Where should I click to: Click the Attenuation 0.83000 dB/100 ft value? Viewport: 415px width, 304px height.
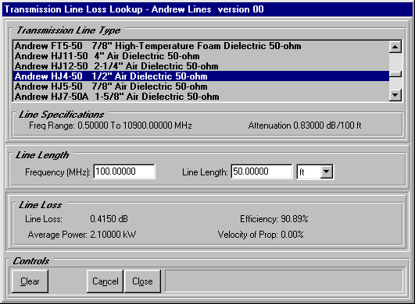(305, 125)
